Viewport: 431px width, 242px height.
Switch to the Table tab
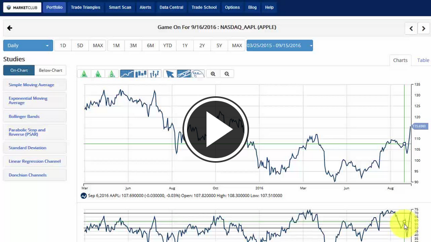(423, 60)
